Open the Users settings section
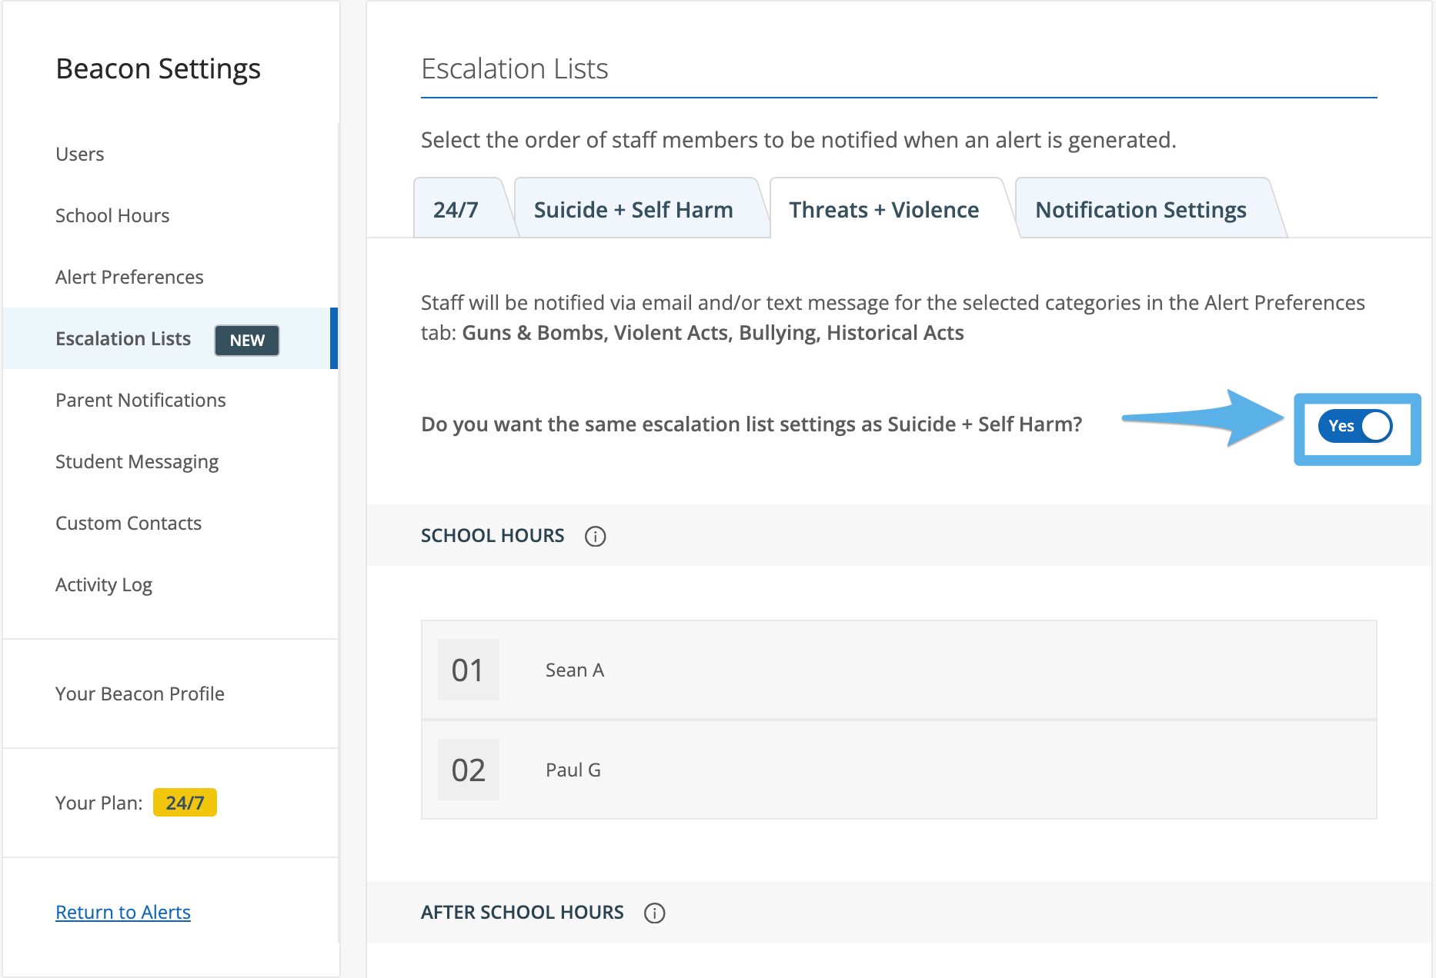1436x978 pixels. coord(79,154)
